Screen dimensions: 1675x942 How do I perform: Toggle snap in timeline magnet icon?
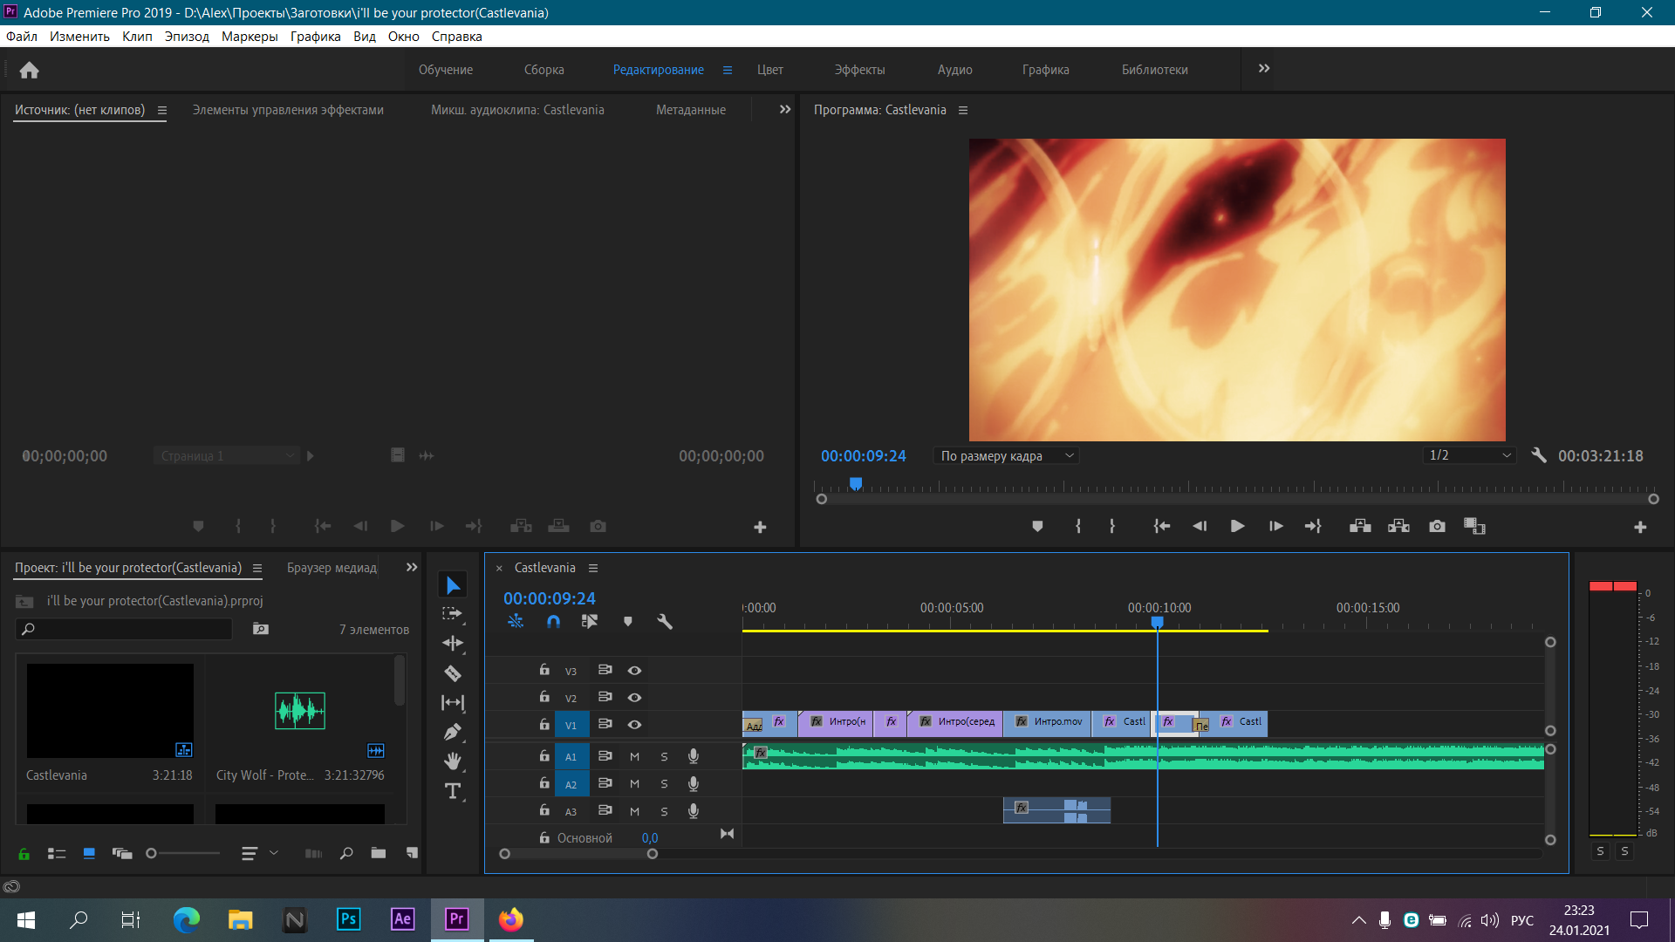(x=553, y=622)
